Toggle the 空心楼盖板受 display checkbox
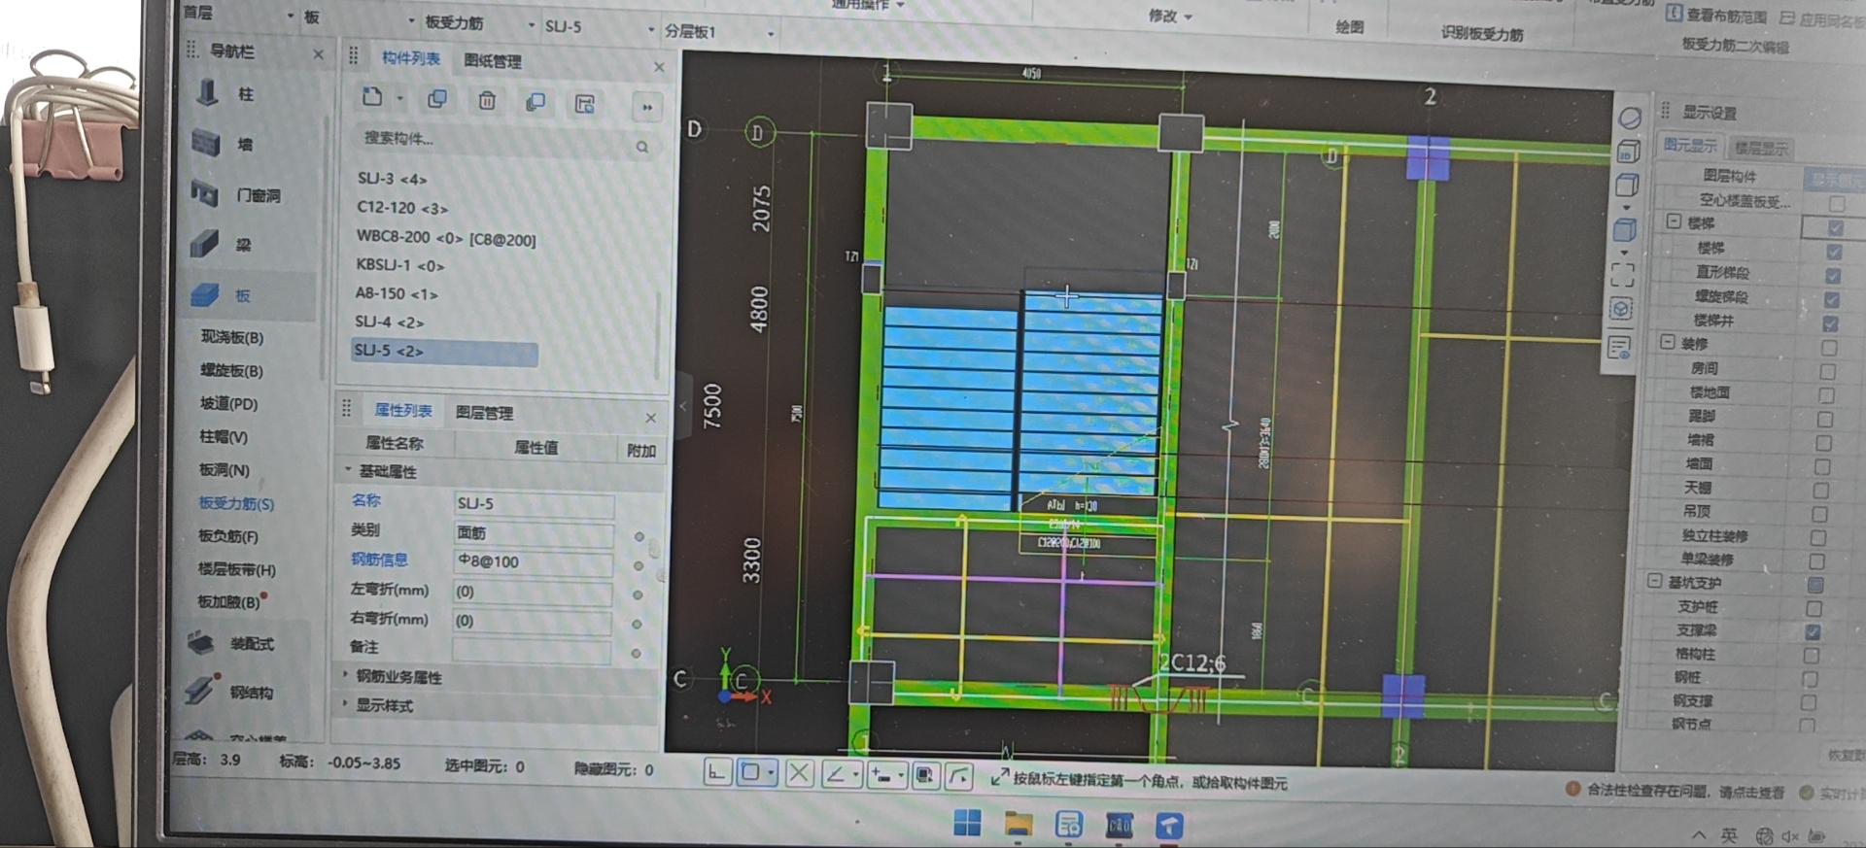 (x=1837, y=204)
